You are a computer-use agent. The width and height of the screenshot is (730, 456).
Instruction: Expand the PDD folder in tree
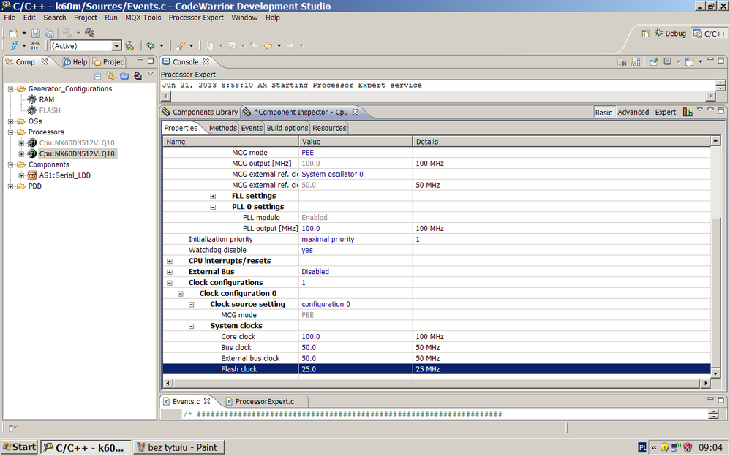point(10,186)
